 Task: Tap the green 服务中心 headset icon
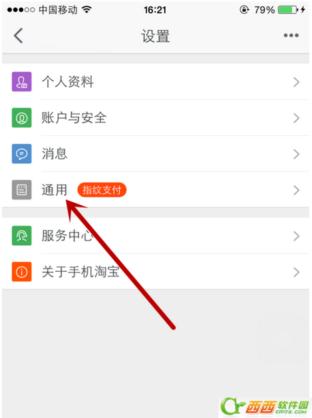(x=22, y=236)
